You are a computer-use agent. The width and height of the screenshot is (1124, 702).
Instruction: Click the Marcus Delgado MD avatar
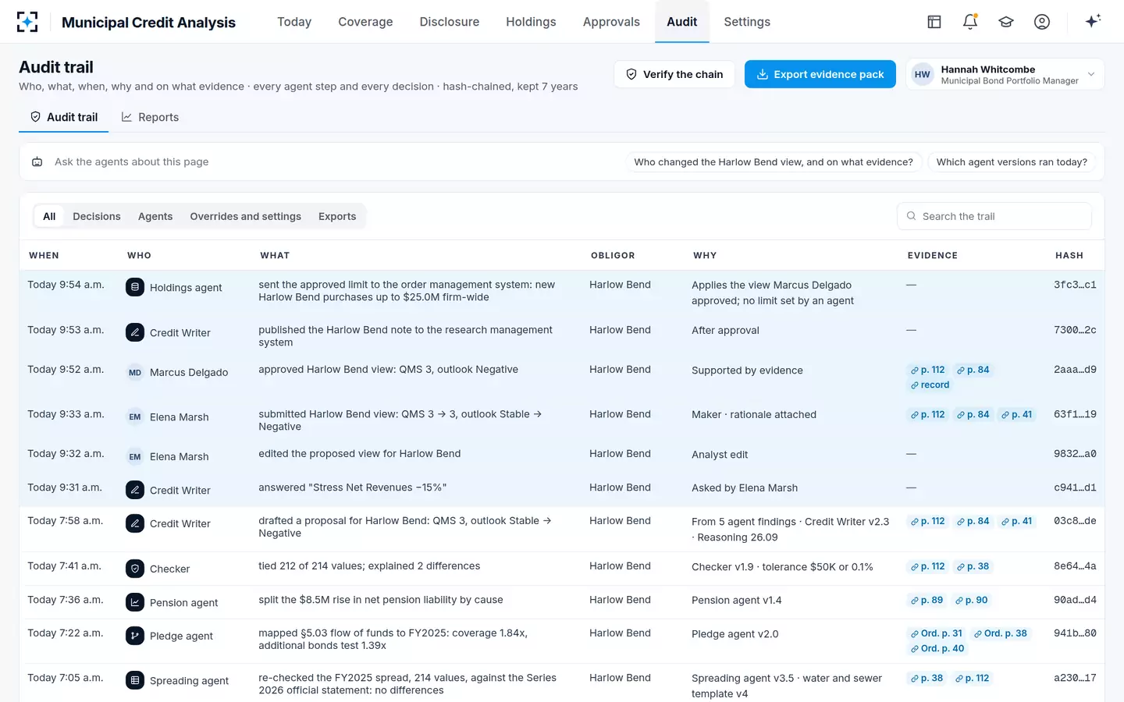[135, 372]
